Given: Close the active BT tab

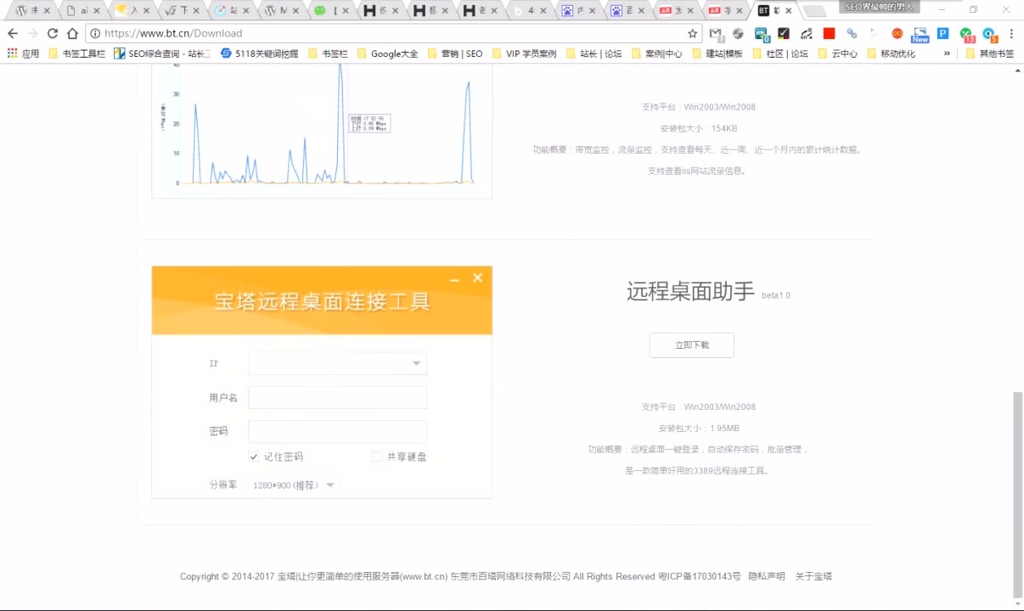Looking at the screenshot, I should 789,11.
